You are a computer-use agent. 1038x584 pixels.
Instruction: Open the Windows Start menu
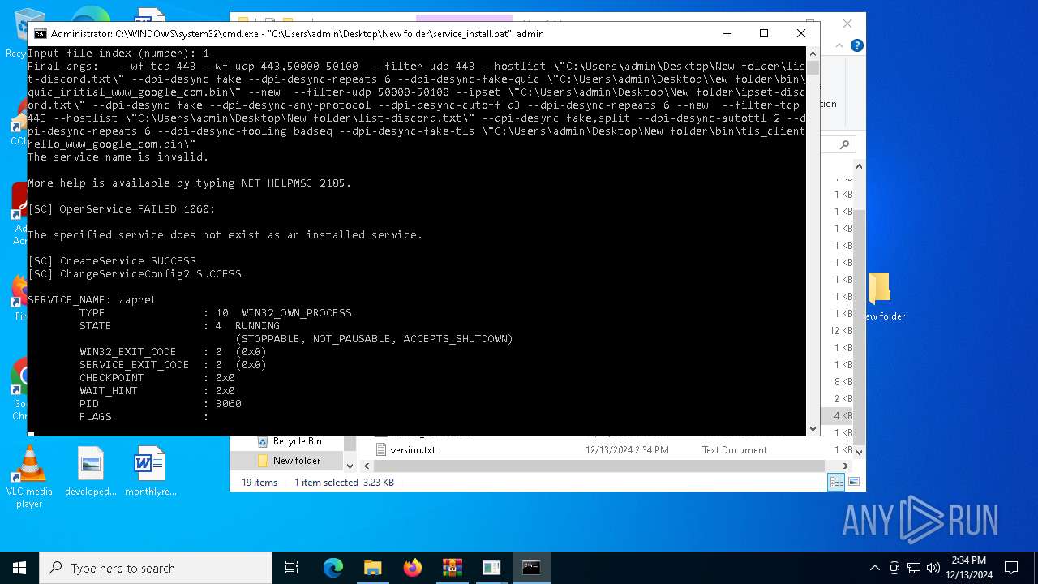pos(19,568)
